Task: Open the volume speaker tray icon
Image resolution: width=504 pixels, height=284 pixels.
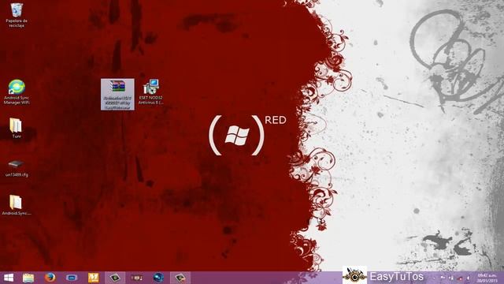Action: 469,278
